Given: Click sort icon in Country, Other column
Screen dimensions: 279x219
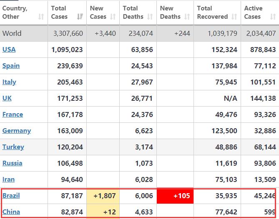Looking at the screenshot, I should pos(41,17).
